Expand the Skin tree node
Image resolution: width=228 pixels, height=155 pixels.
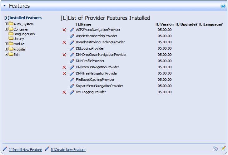tap(6, 55)
